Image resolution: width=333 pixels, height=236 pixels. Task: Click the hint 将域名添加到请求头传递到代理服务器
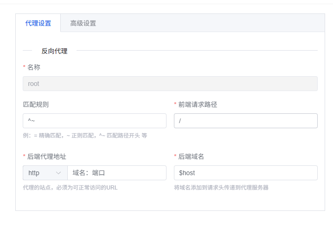pyautogui.click(x=221, y=188)
